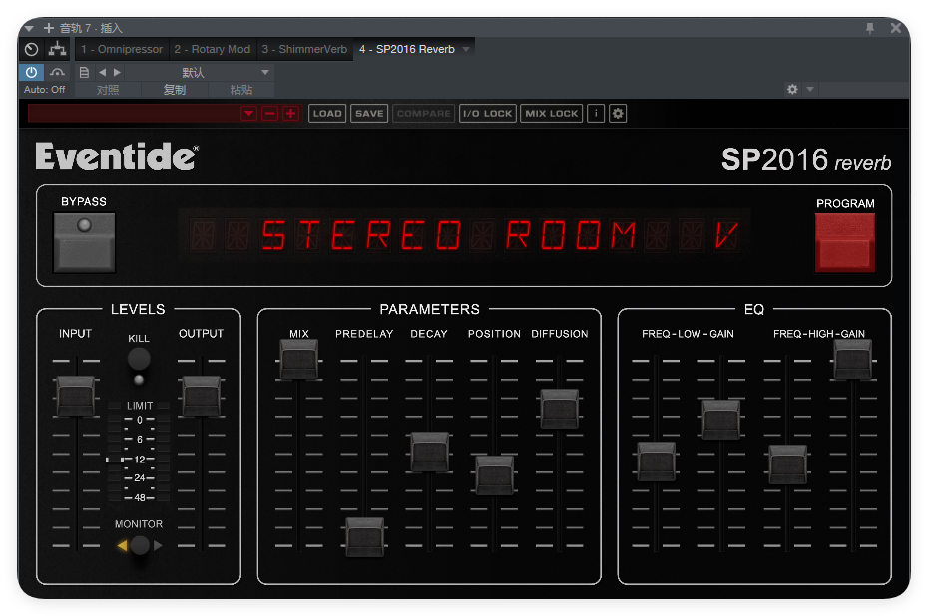This screenshot has width=928, height=616.
Task: Click the 'SP2016 reverb' product name
Action: 806,159
